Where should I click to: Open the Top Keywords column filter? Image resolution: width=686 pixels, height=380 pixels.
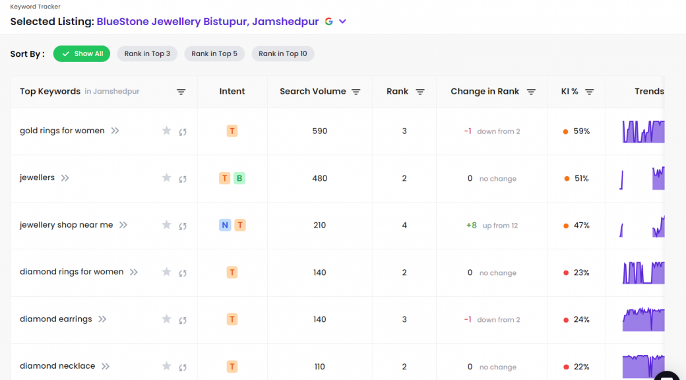(x=181, y=92)
